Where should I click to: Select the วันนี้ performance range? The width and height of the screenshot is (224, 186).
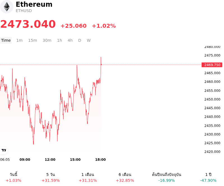[x=13, y=177]
